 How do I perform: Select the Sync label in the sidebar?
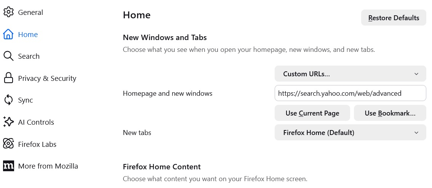point(26,100)
